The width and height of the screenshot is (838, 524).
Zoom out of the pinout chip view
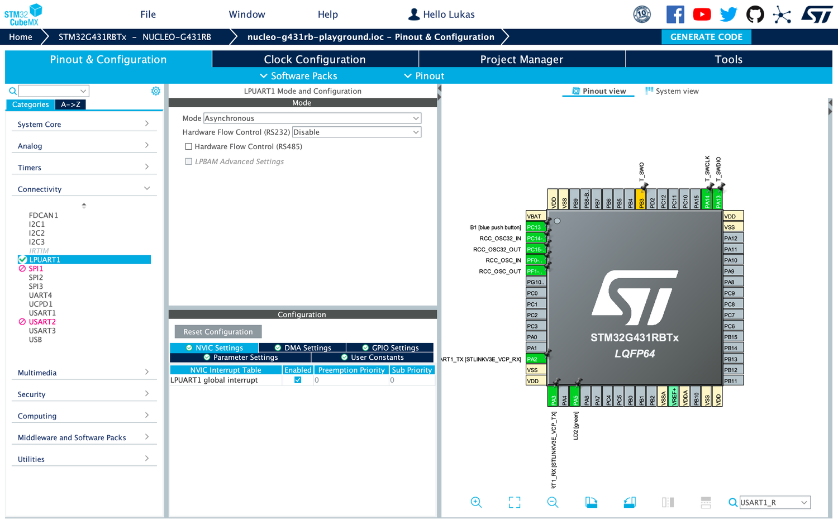pos(553,502)
